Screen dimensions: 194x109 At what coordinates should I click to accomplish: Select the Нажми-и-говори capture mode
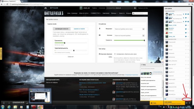79,29
